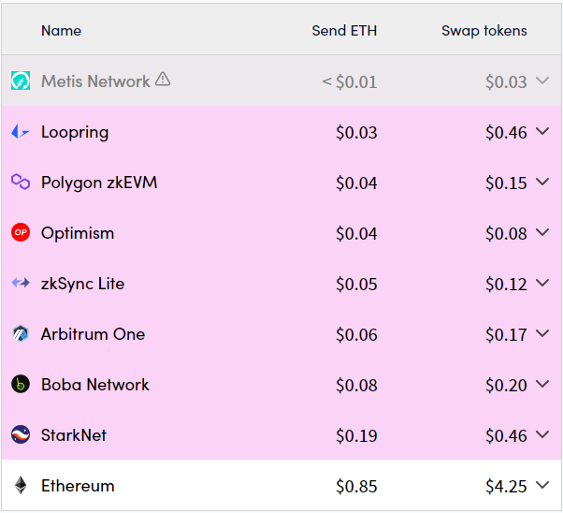Click the Arbitrum One logo icon
563x513 pixels.
pyautogui.click(x=21, y=333)
